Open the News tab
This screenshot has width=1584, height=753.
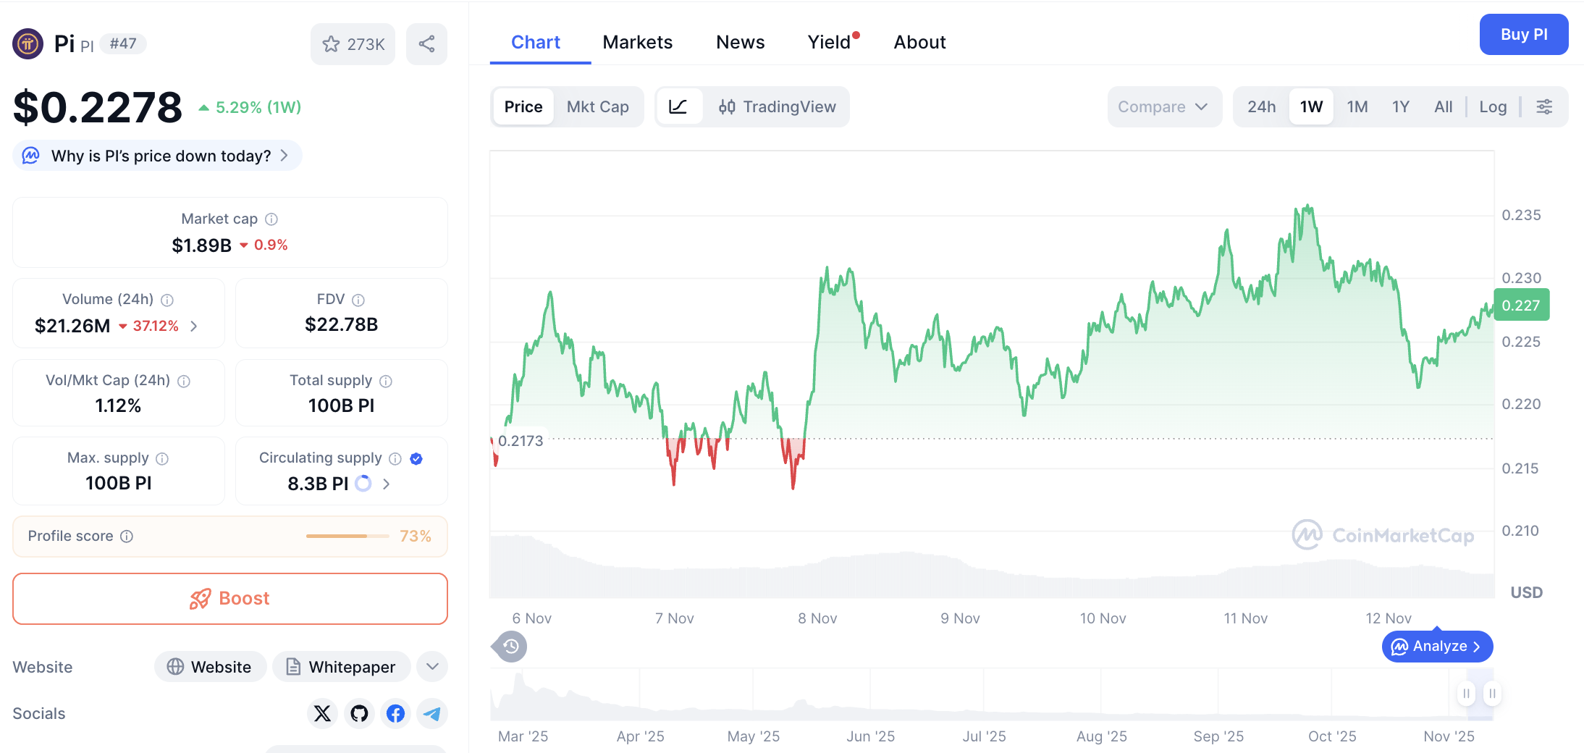point(740,42)
